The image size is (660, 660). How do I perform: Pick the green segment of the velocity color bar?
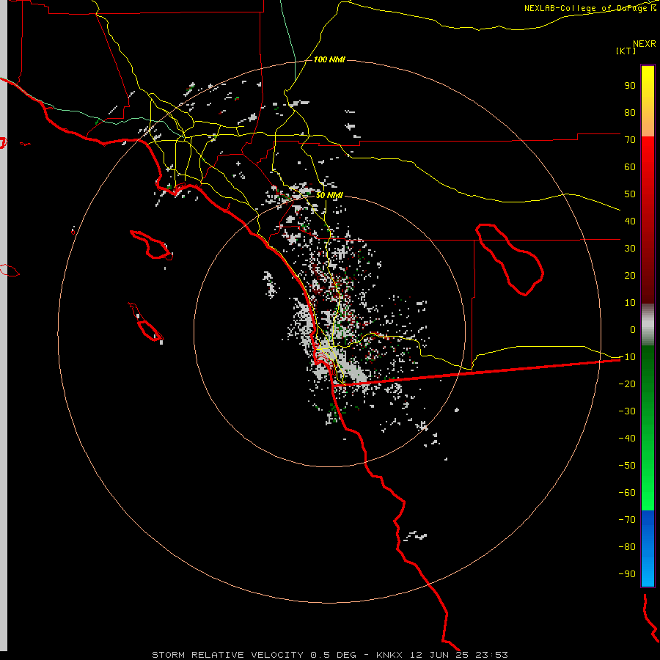[x=648, y=428]
